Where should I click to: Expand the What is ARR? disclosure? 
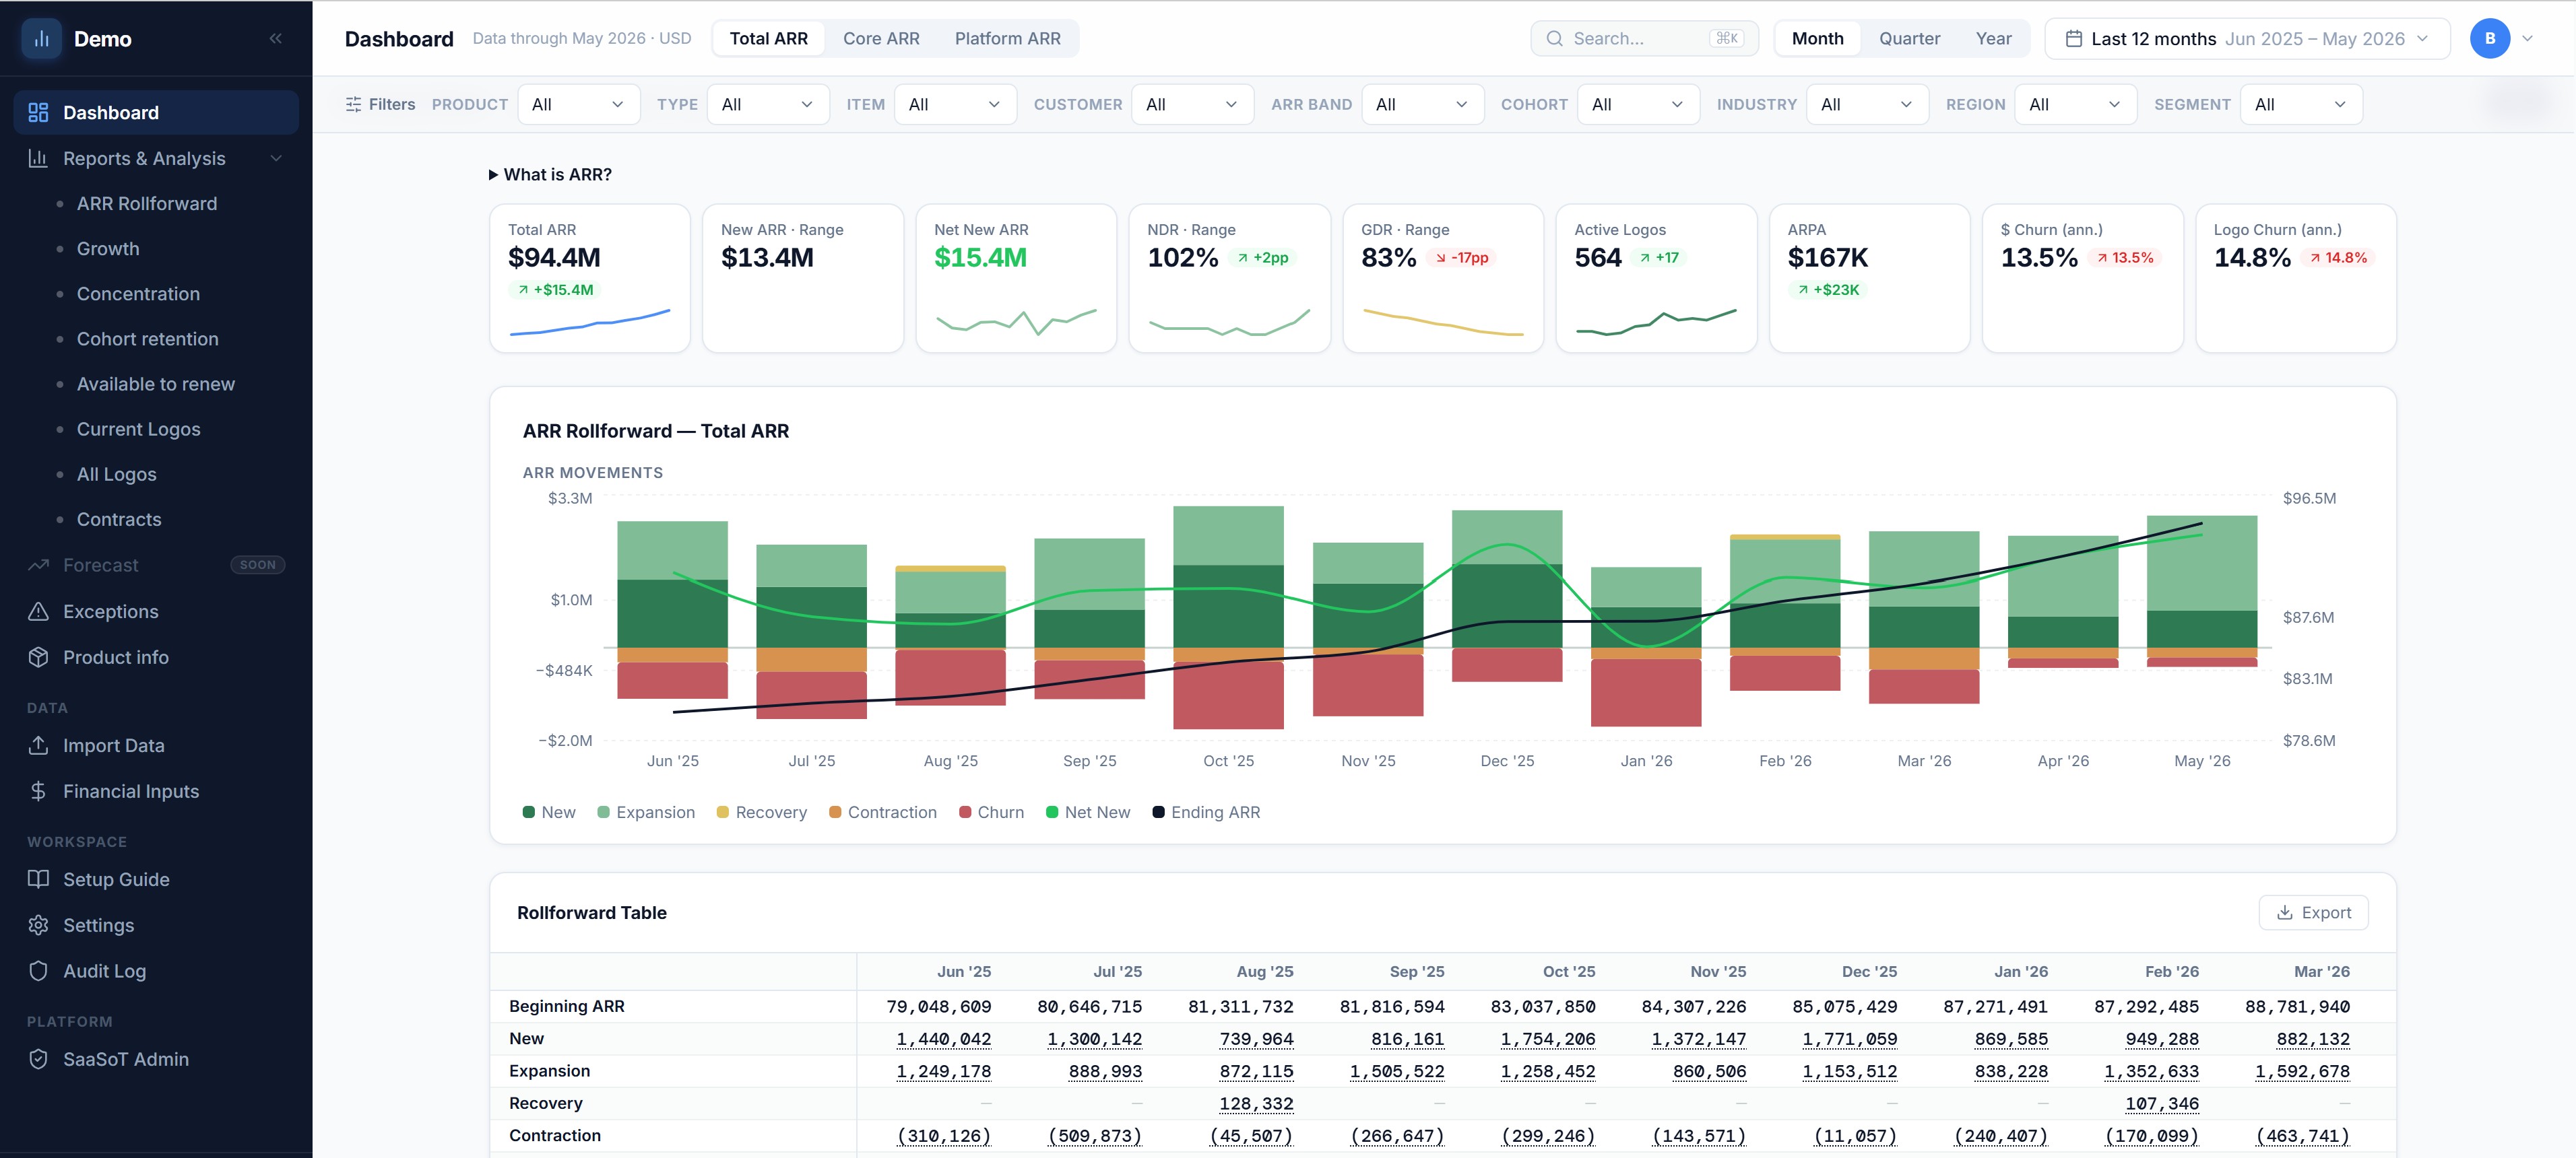point(550,174)
